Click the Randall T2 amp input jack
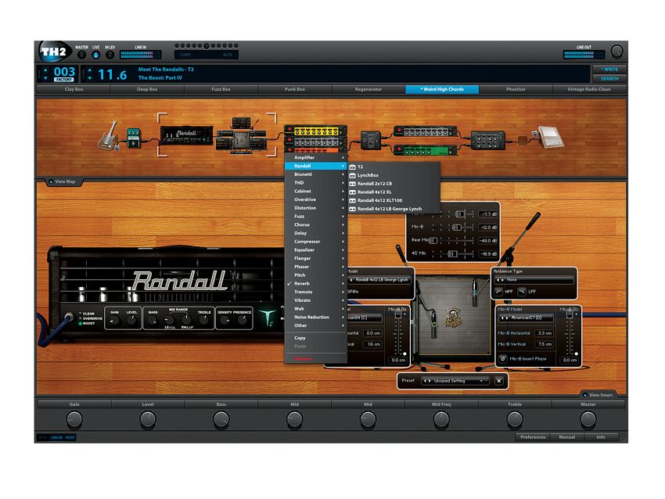665x499 pixels. [x=68, y=316]
